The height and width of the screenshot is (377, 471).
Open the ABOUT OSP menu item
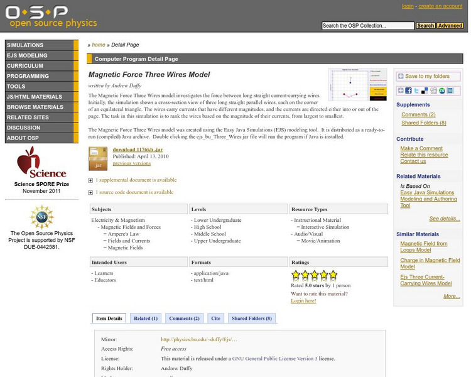(41, 138)
